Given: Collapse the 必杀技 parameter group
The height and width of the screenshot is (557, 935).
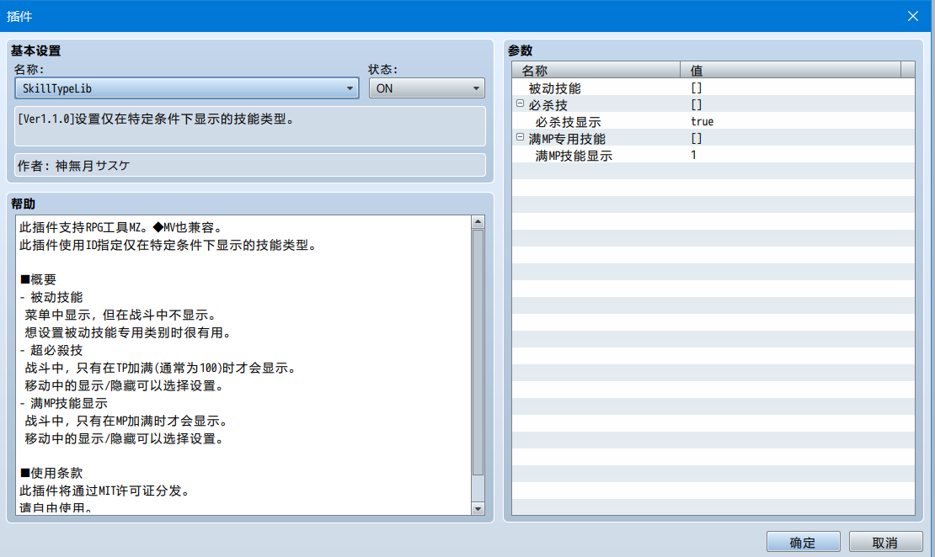Looking at the screenshot, I should point(520,103).
